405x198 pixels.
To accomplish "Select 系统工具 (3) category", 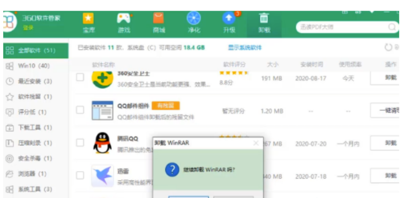I will 36,189.
